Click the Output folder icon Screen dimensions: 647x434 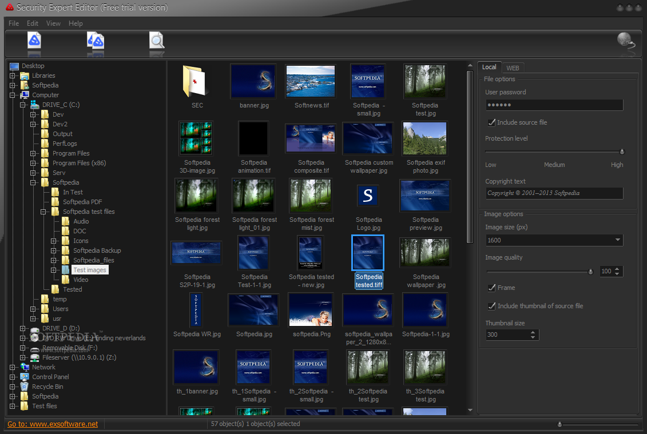click(x=45, y=134)
